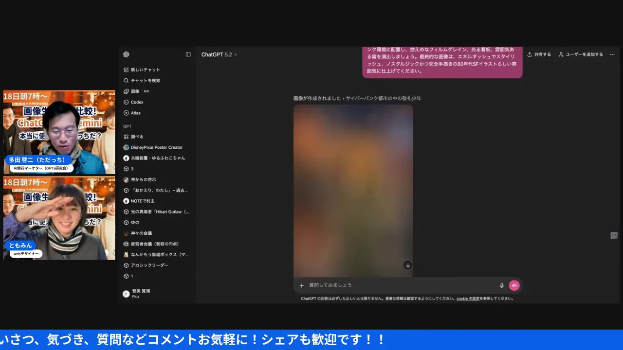Viewport: 623px width, 350px height.
Task: Click the scroll-to-bottom arrow over the image
Action: pyautogui.click(x=408, y=265)
